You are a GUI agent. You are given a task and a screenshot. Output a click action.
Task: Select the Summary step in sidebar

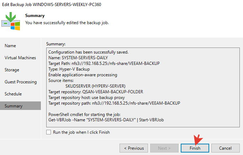pos(14,106)
